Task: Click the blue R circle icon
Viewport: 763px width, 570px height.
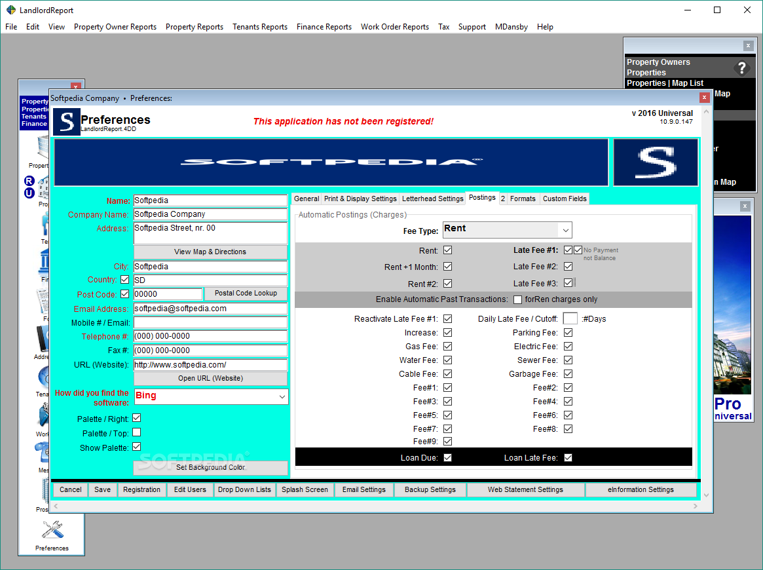Action: tap(29, 181)
